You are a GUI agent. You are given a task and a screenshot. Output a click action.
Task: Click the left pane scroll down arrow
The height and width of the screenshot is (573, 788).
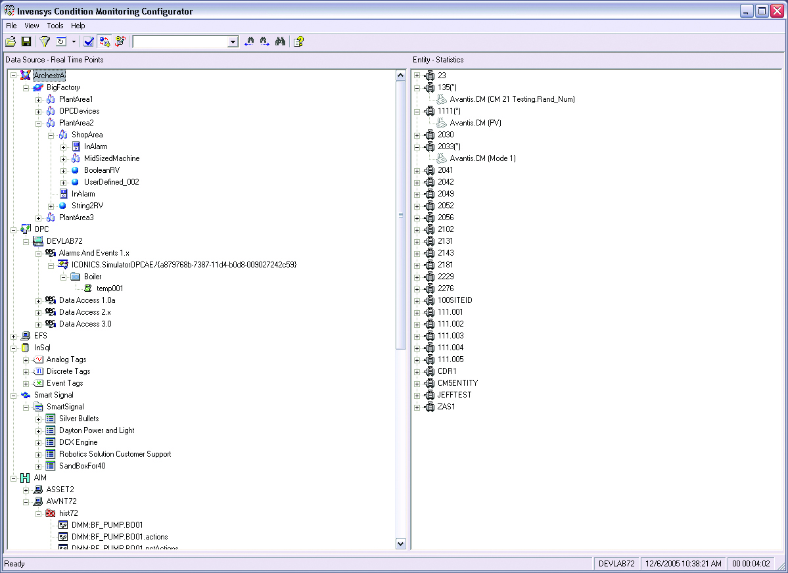point(400,543)
